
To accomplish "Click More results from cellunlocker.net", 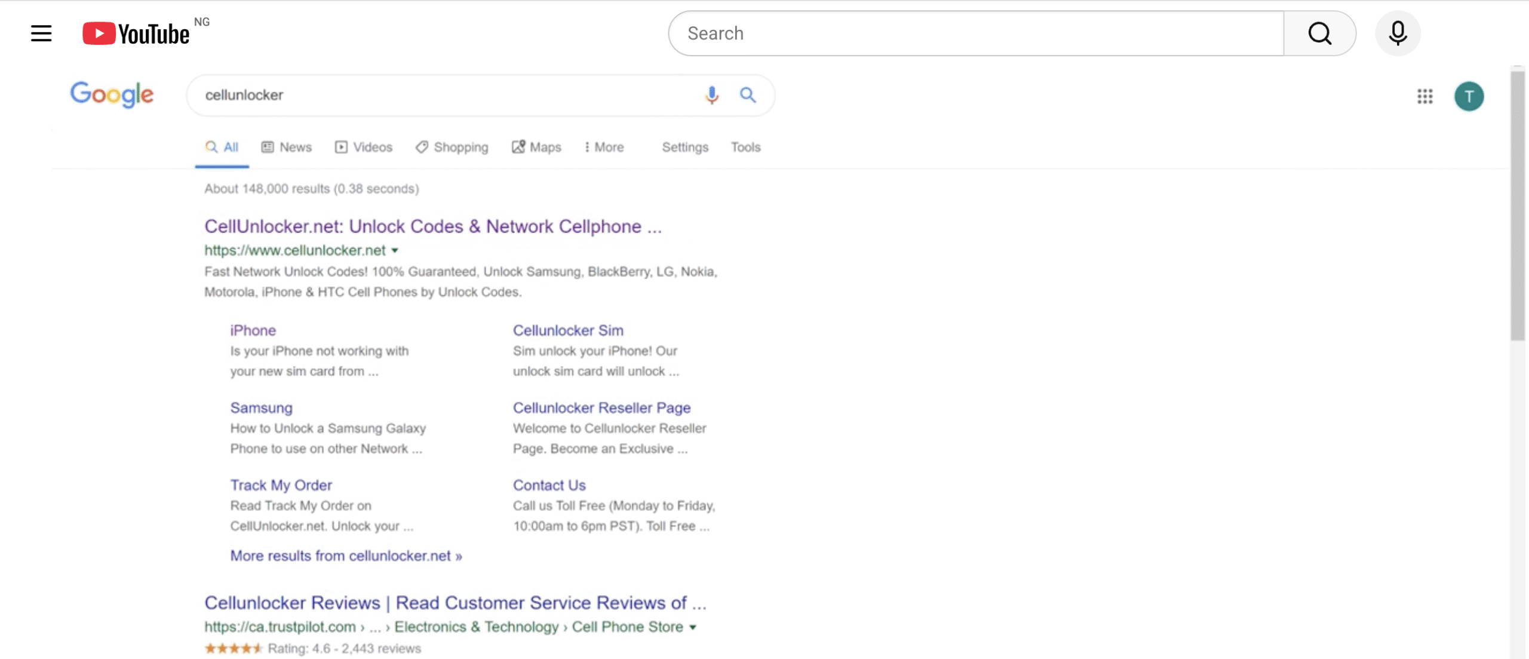I will click(x=346, y=556).
